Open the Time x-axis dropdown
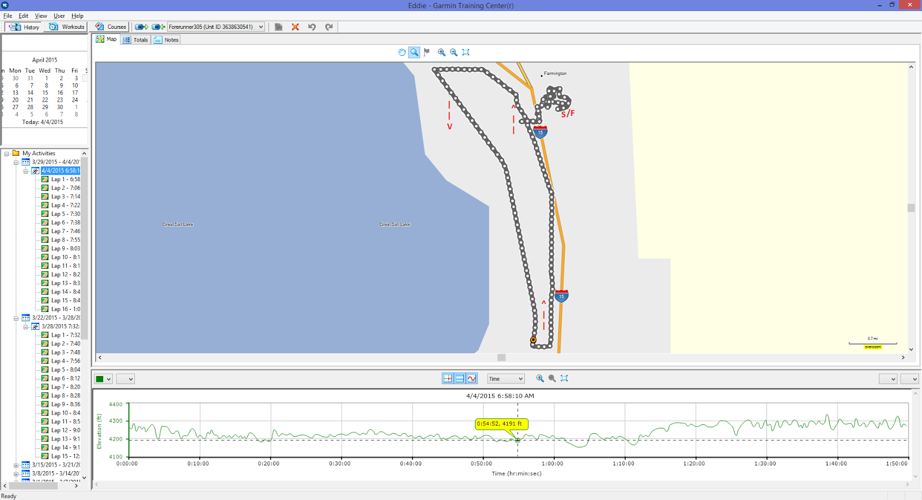 click(x=506, y=379)
